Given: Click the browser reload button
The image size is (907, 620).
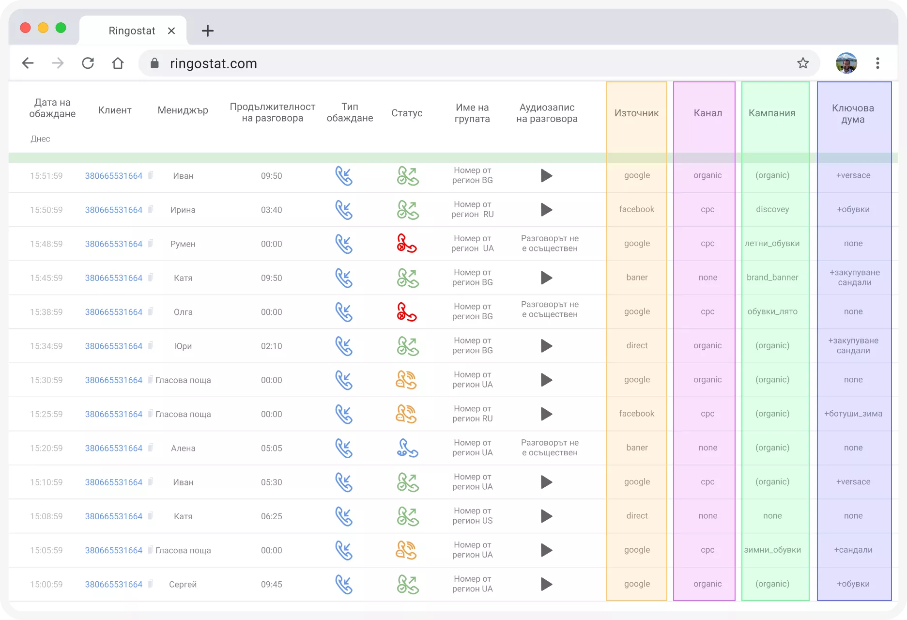Looking at the screenshot, I should point(88,63).
